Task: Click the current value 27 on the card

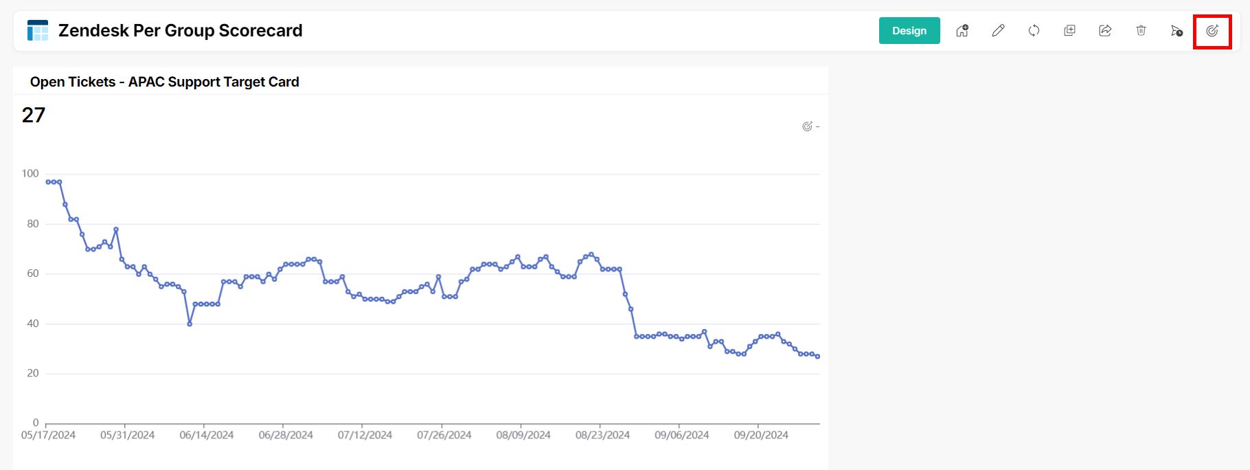Action: click(34, 115)
